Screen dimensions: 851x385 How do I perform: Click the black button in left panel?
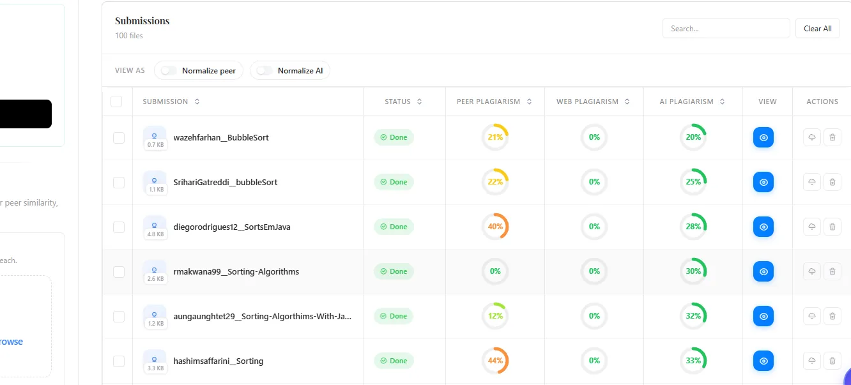point(26,114)
